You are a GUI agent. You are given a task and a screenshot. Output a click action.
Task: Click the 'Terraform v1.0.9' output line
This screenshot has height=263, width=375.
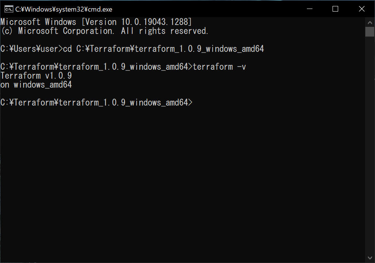coord(36,76)
